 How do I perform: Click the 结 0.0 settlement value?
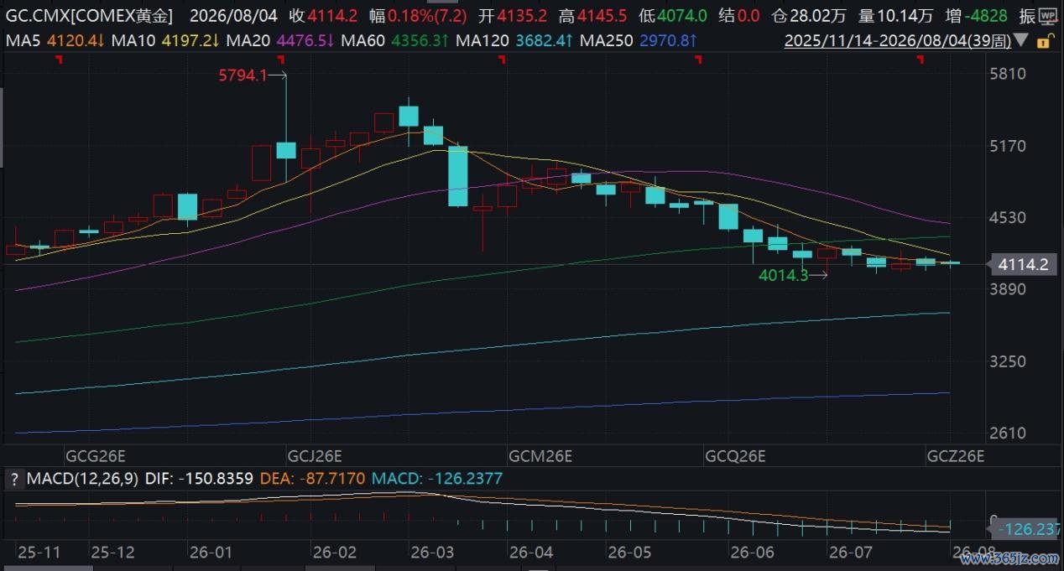tap(738, 16)
